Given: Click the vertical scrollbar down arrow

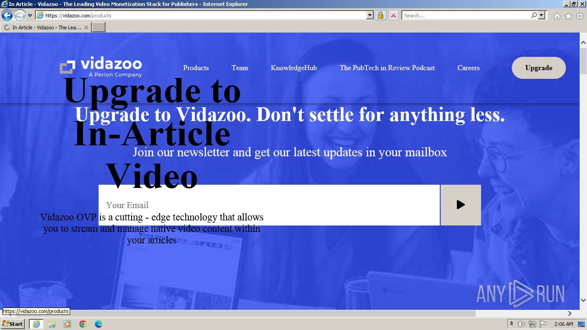Looking at the screenshot, I should click(x=583, y=300).
